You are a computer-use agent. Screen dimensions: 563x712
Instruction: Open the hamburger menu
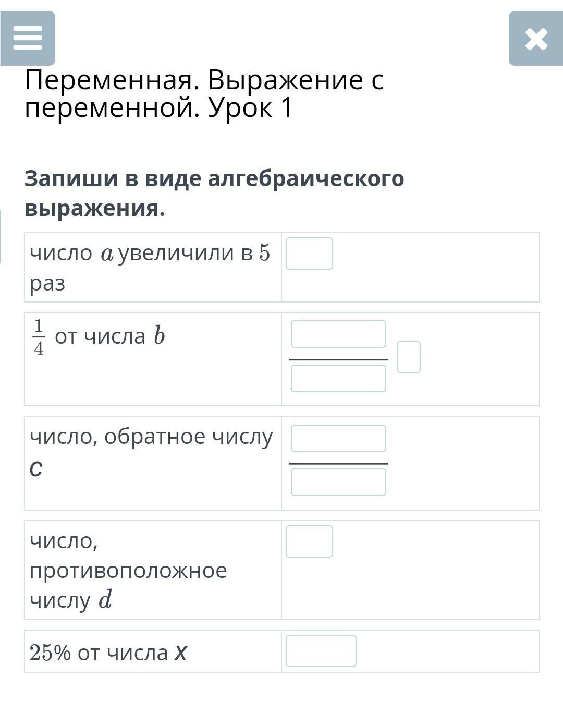pos(28,38)
